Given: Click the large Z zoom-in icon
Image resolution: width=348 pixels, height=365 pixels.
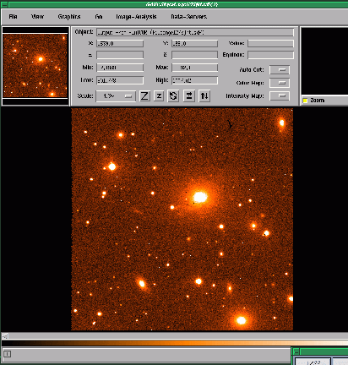Looking at the screenshot, I should [x=144, y=96].
